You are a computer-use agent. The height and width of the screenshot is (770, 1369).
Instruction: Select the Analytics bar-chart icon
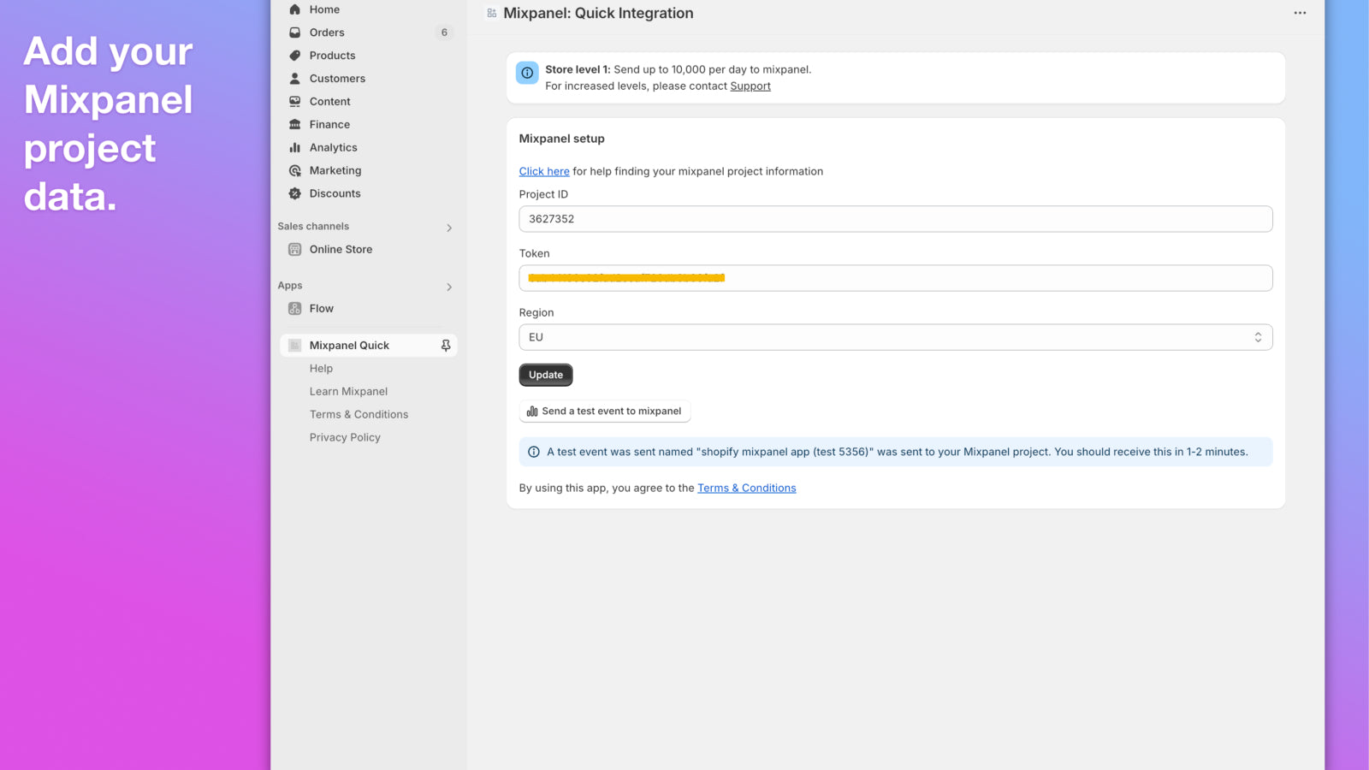pos(294,147)
